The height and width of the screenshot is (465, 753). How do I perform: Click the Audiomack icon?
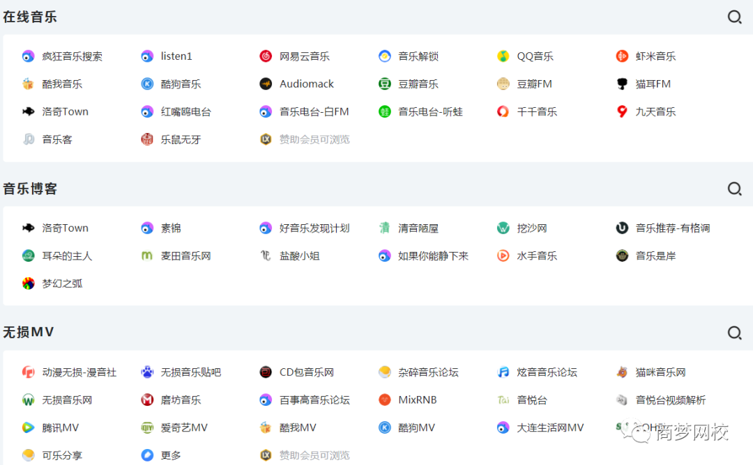point(266,84)
